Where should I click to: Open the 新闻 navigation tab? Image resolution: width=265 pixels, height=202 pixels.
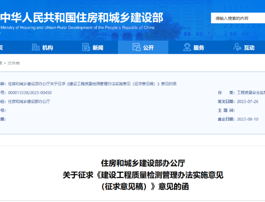pyautogui.click(x=93, y=47)
